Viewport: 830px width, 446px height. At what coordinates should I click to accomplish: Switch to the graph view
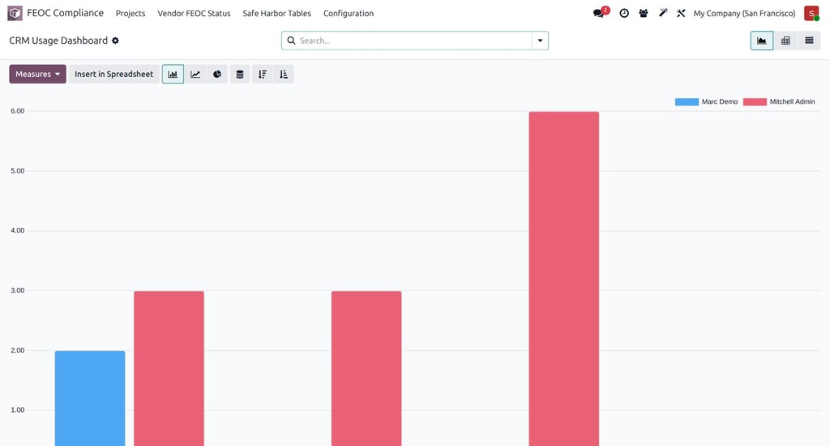[x=762, y=41]
